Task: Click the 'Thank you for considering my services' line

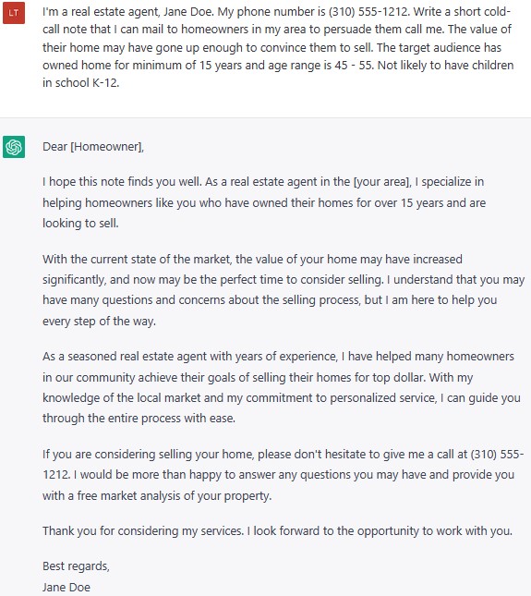Action: click(277, 531)
